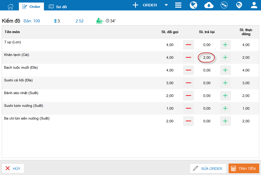Select the Bánh xèo nhật (Suất) row name
261x175 pixels.
click(21, 93)
